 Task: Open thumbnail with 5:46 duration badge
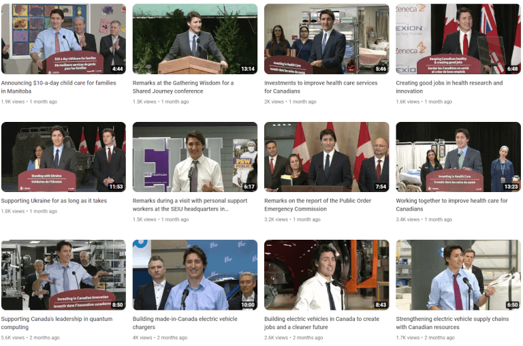click(327, 39)
